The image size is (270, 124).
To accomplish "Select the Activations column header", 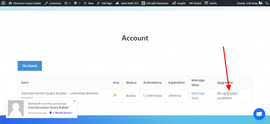I will (152, 82).
